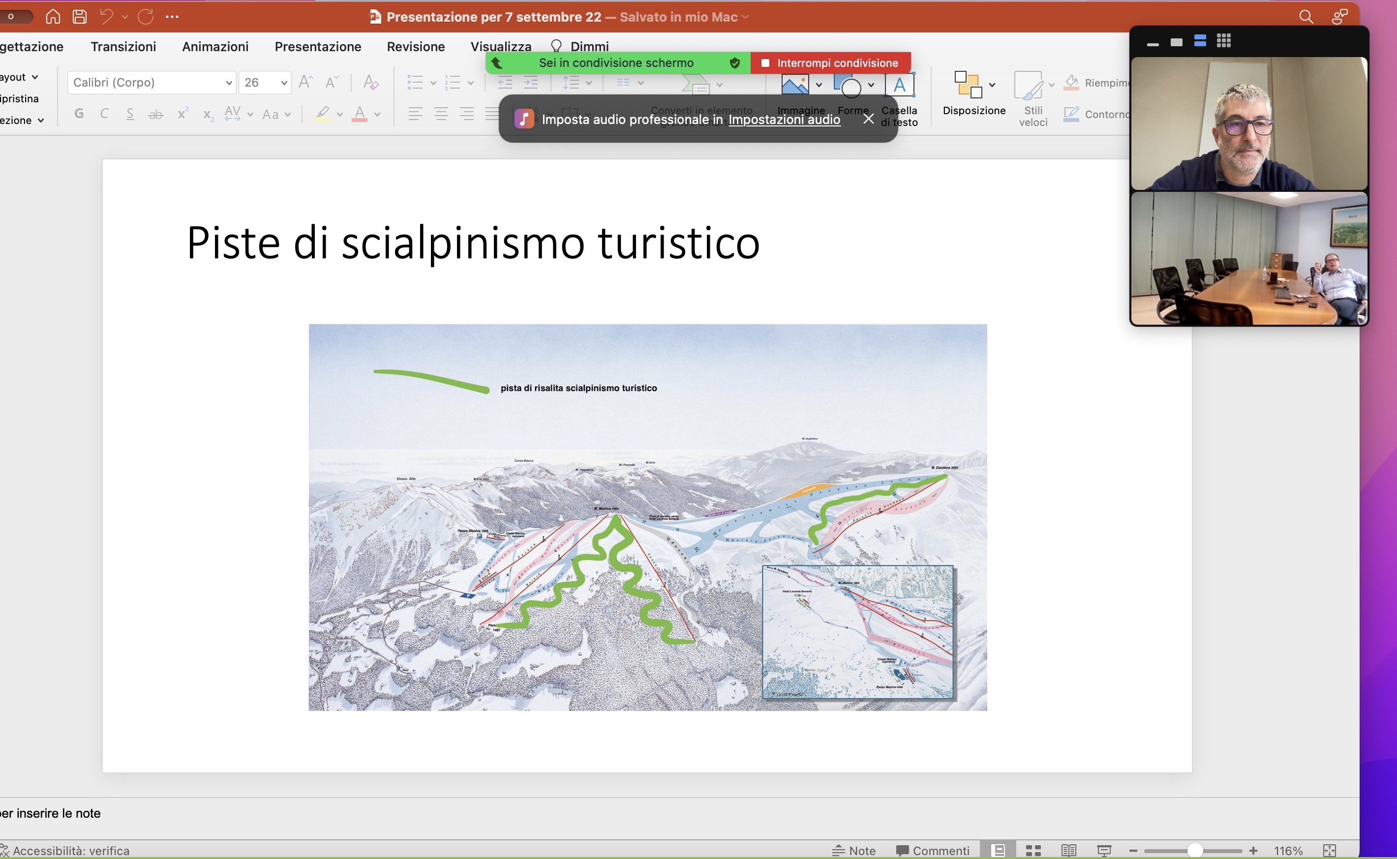This screenshot has height=859, width=1397.
Task: Click the bullet list icon
Action: click(x=415, y=82)
